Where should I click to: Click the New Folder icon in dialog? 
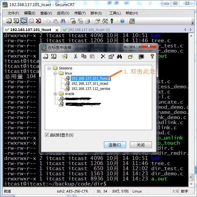[x=130, y=56]
